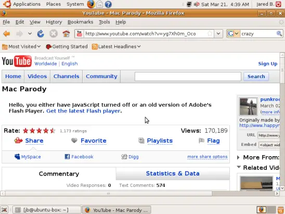The image size is (285, 214).
Task: Open the back/forward history dropdown arrow
Action: 30,34
